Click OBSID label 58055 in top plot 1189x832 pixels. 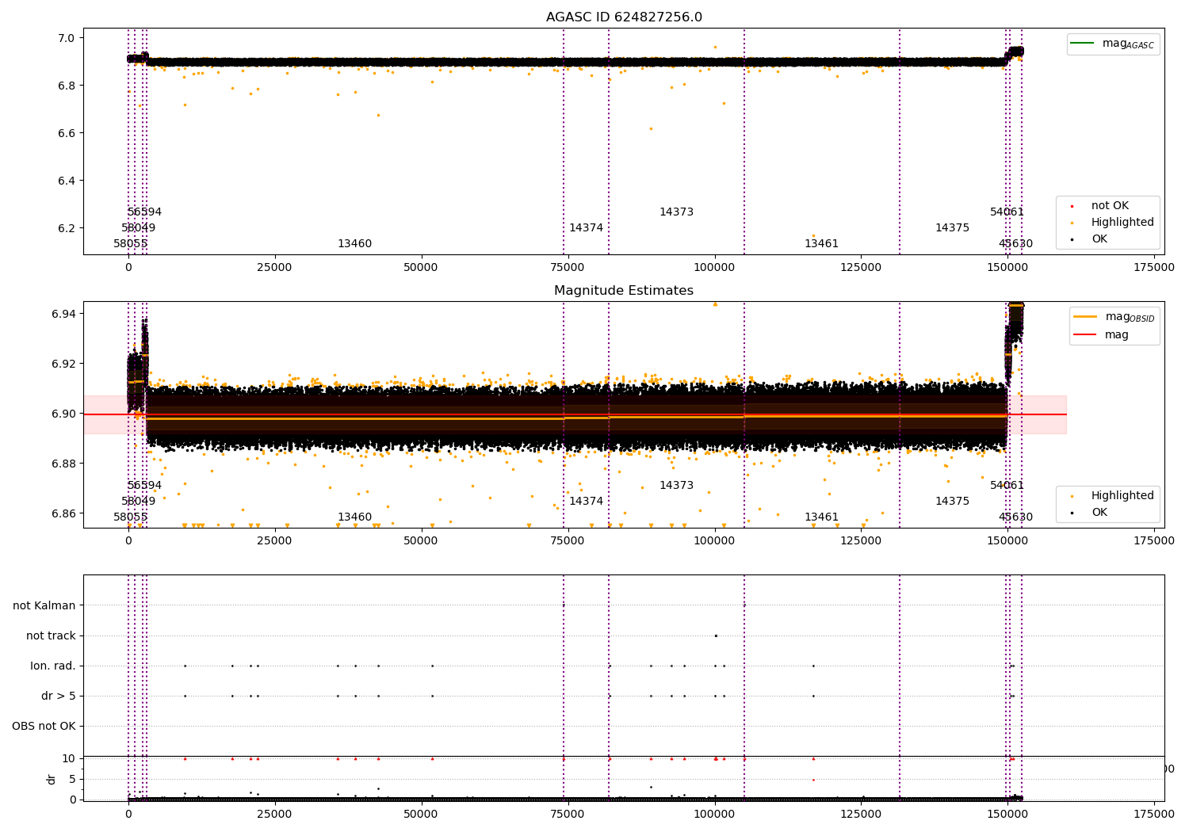(130, 244)
